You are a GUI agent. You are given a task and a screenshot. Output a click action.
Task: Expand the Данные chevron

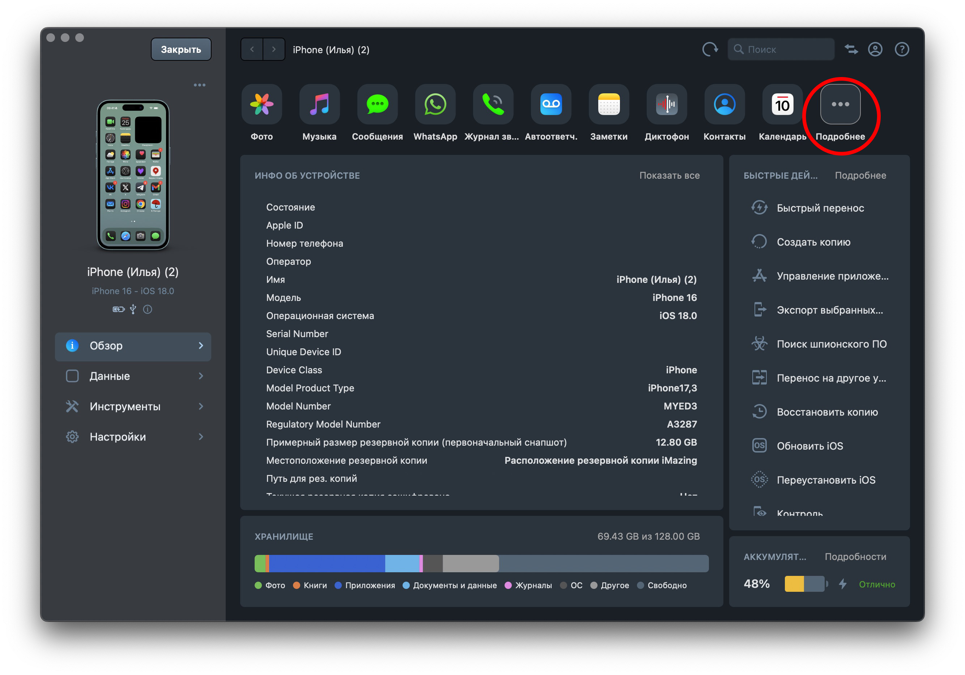(201, 376)
